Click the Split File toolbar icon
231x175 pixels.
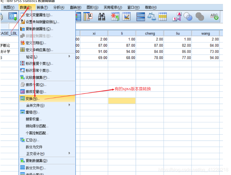coord(141,17)
